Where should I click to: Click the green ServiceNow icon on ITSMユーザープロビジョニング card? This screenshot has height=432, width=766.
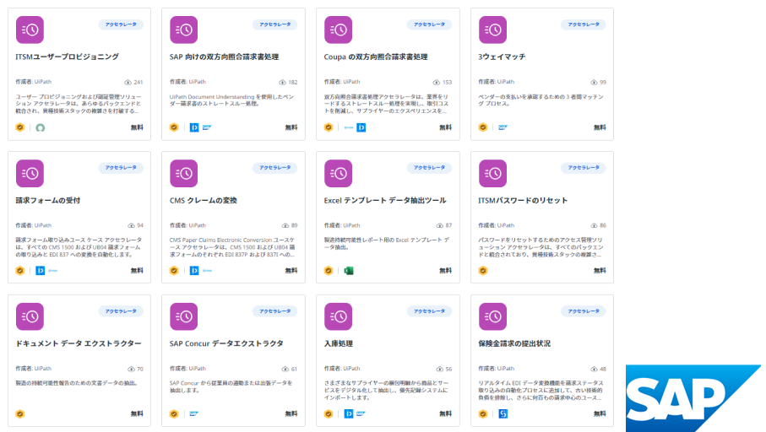[41, 128]
